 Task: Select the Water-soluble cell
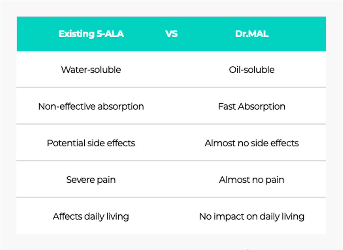91,70
